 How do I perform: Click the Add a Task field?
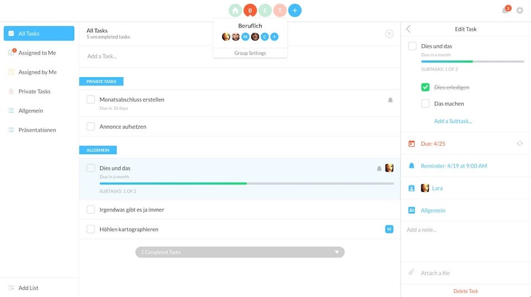point(240,56)
